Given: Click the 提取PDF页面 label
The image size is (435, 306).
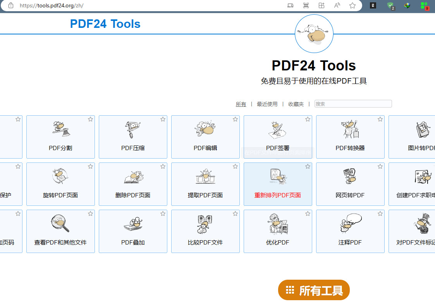Looking at the screenshot, I should [205, 195].
